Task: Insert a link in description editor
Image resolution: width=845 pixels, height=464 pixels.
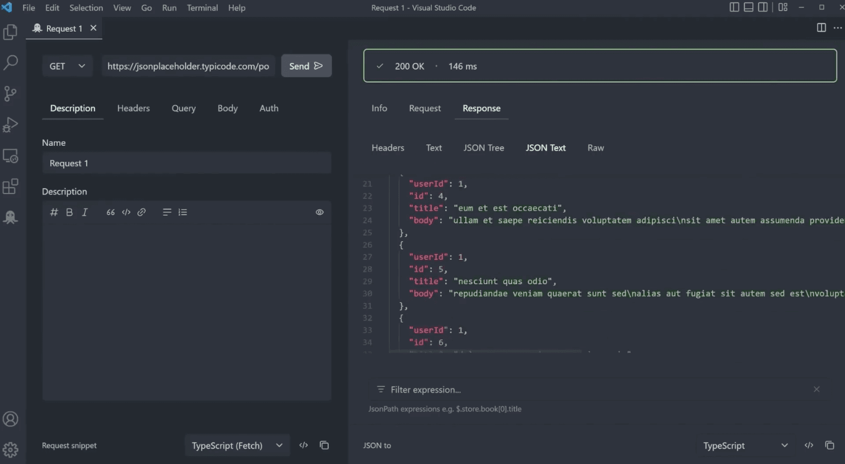Action: click(x=142, y=212)
